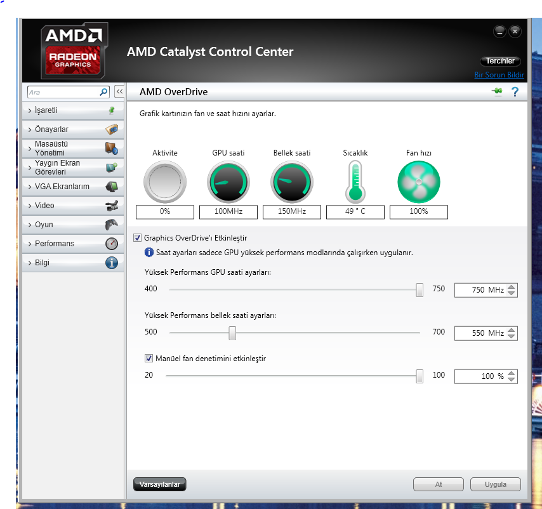
Task: Click the Bilgi info icon in sidebar
Action: 112,263
